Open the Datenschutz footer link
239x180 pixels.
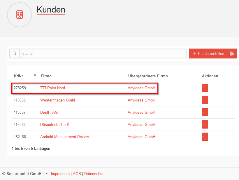(x=95, y=174)
